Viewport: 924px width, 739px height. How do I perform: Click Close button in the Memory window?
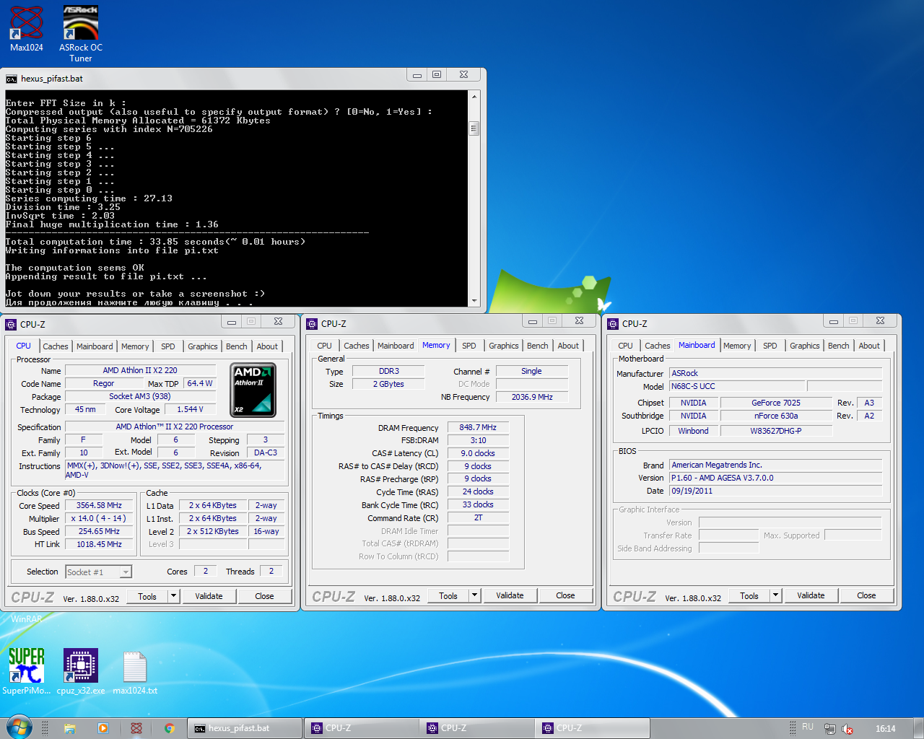[565, 595]
